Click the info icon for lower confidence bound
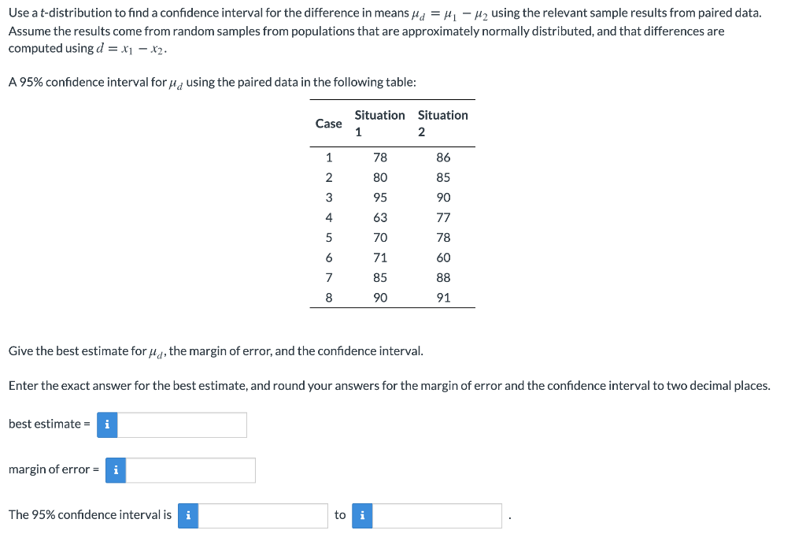 (x=188, y=515)
